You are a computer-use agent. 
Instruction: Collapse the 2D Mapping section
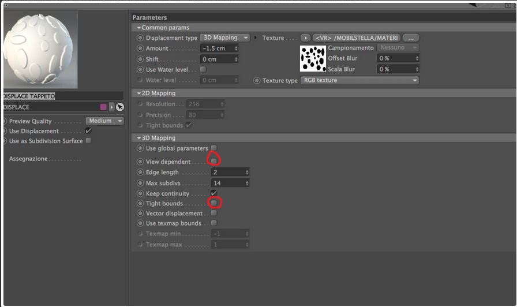tap(139, 93)
